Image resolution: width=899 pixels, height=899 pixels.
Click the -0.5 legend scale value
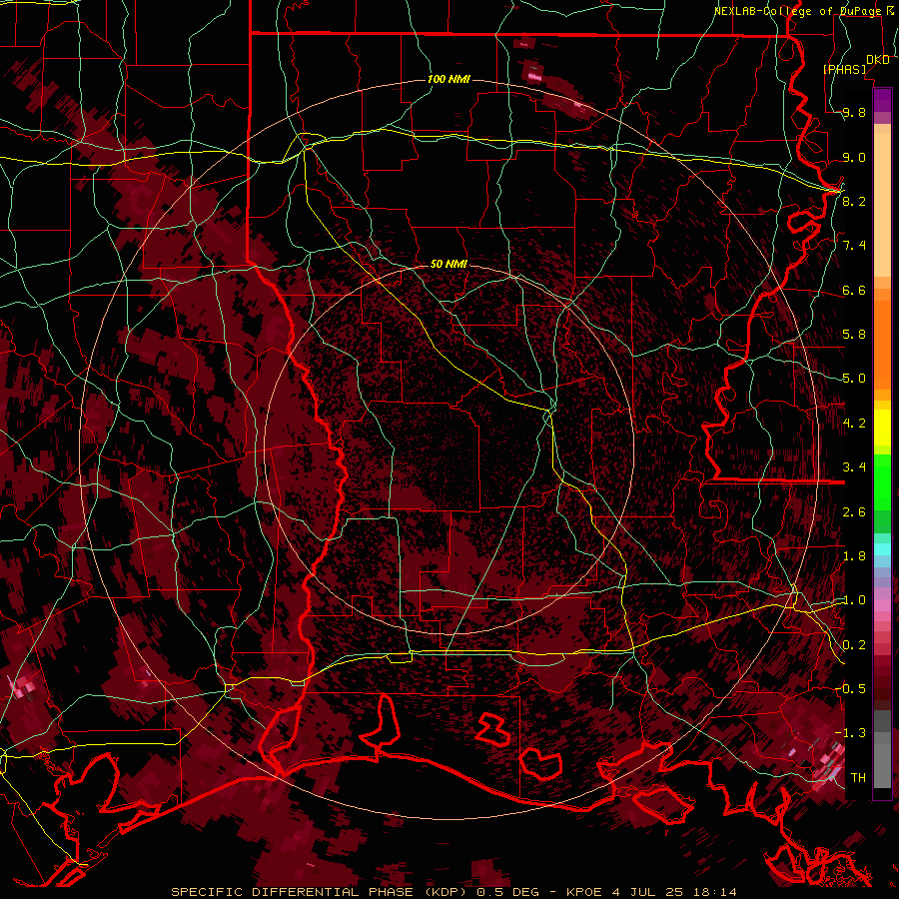[x=851, y=689]
